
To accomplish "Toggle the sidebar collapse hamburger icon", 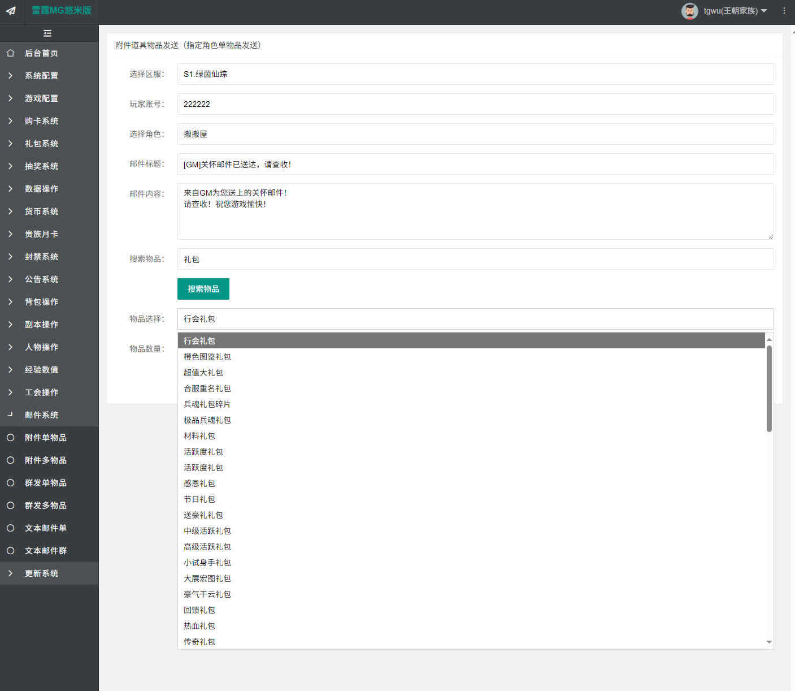I will (47, 33).
